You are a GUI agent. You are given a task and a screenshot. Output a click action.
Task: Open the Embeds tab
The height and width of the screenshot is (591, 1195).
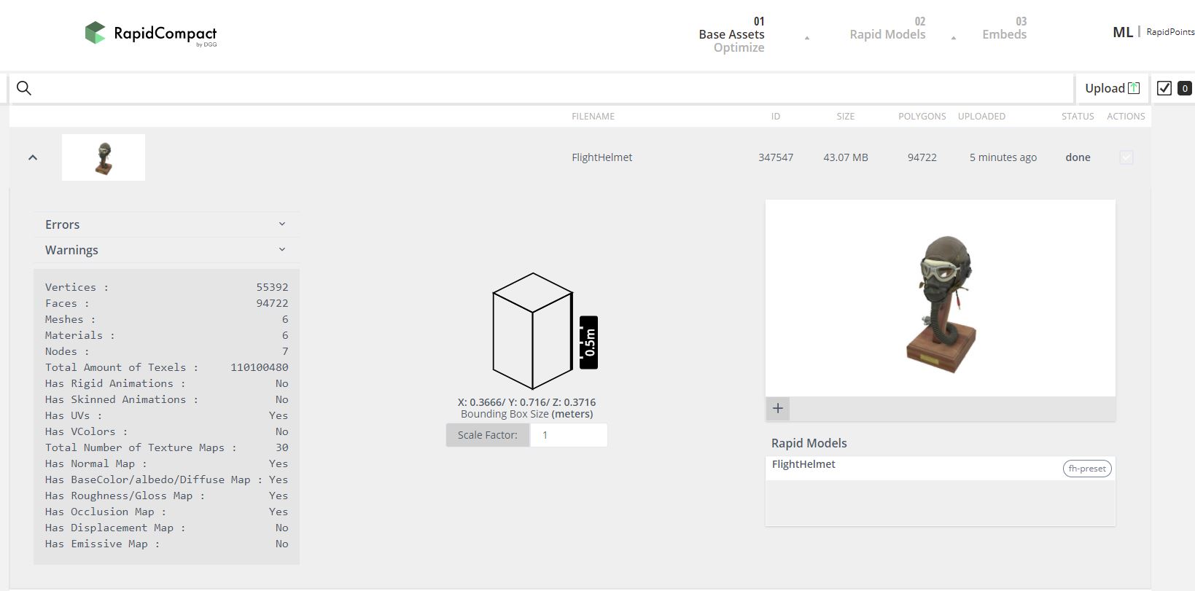(1004, 28)
